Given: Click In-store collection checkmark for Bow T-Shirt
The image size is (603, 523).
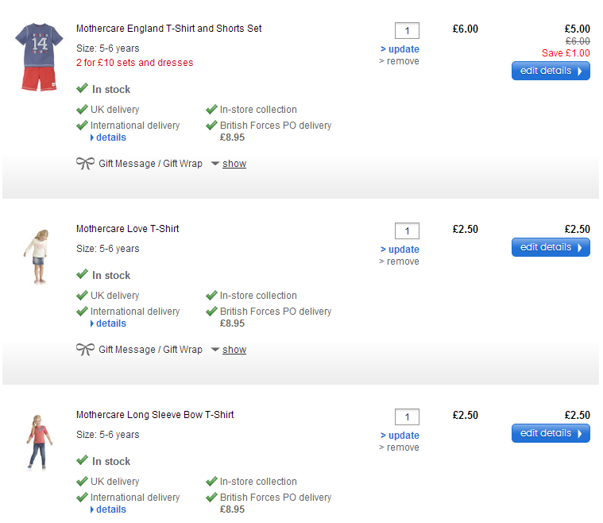Looking at the screenshot, I should click(x=211, y=482).
